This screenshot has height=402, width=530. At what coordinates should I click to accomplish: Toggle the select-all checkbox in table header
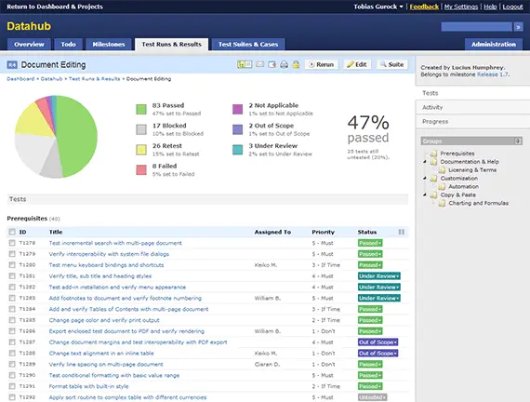[12, 232]
